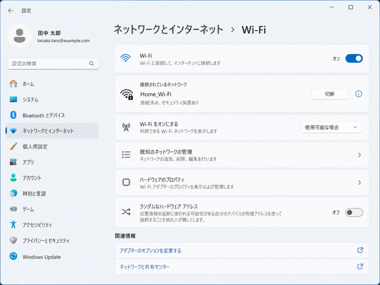Select システム in the sidebar
Image resolution: width=380 pixels, height=285 pixels.
point(30,99)
